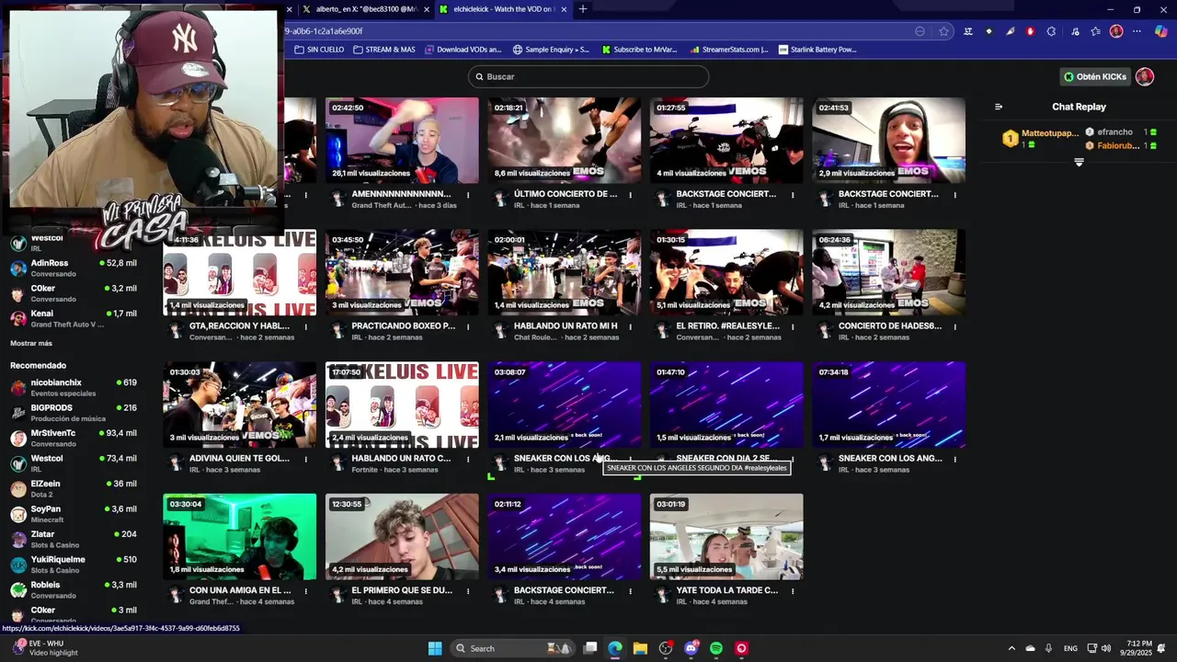Open Spotify from the taskbar
The width and height of the screenshot is (1177, 662).
pyautogui.click(x=716, y=648)
